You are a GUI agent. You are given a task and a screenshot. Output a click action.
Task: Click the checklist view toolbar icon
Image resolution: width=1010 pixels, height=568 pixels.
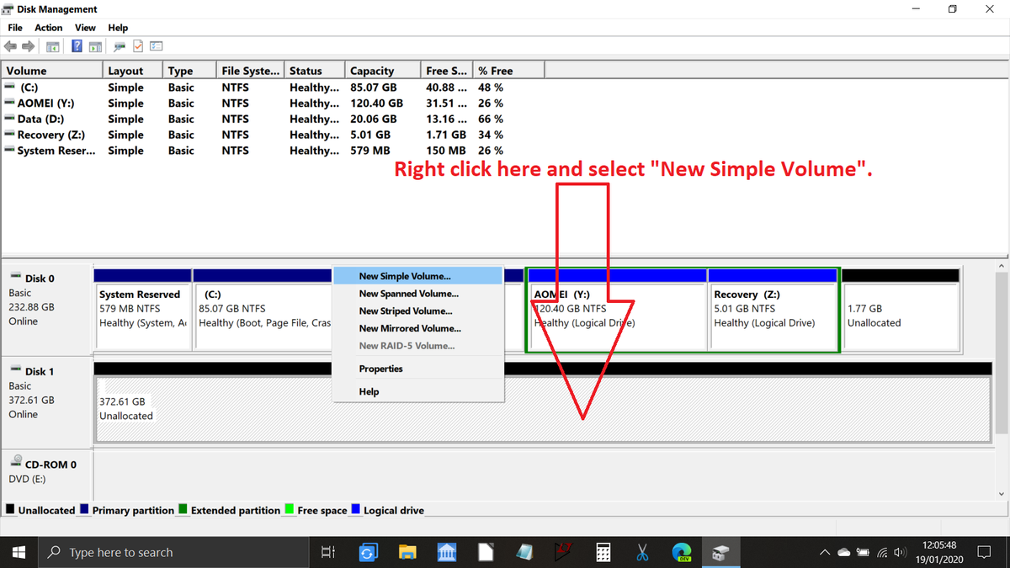(x=157, y=47)
